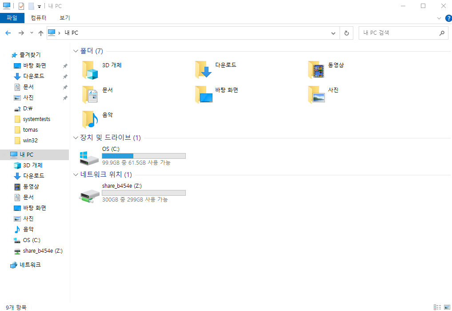
Task: Click the forward navigation arrow
Action: tap(21, 33)
